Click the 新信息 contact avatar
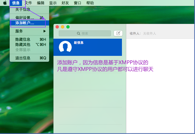Screen dimensions: 195x134 65,47
